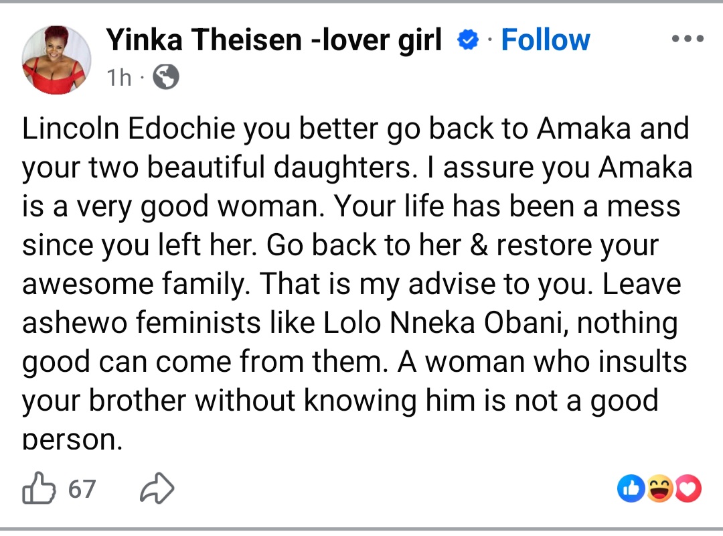Select the blue Like reaction emoji
723x536 pixels.
coord(631,488)
